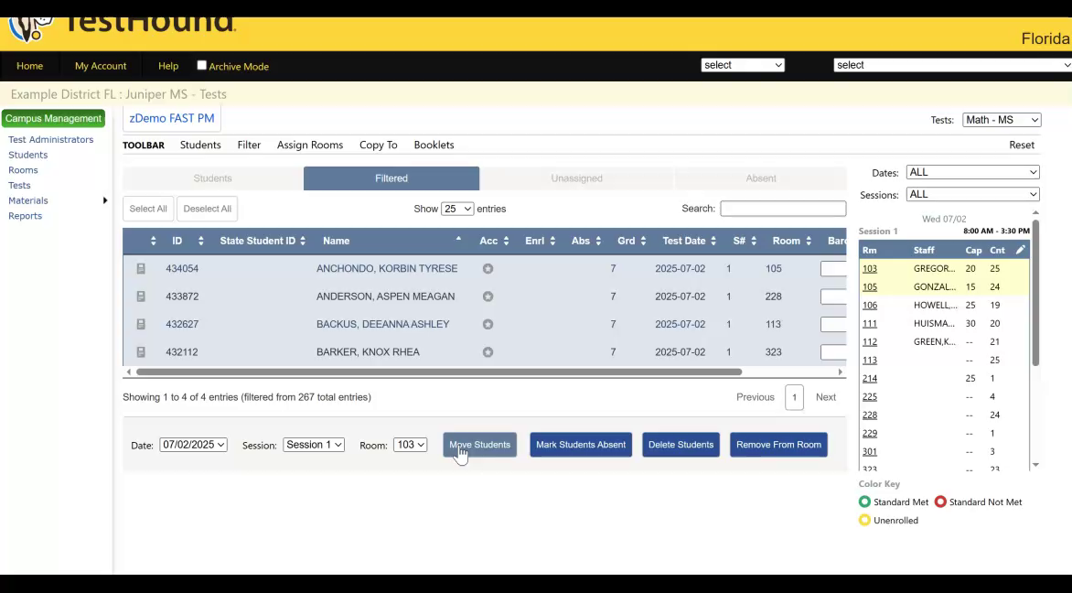
Task: Click Move Students button
Action: [480, 445]
